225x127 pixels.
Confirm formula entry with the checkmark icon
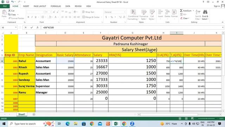pos(32,28)
